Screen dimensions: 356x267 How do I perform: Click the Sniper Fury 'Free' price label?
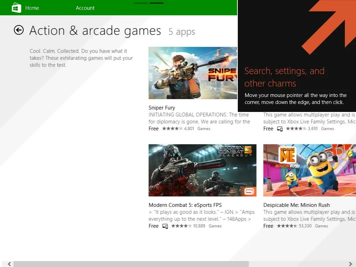pyautogui.click(x=153, y=129)
